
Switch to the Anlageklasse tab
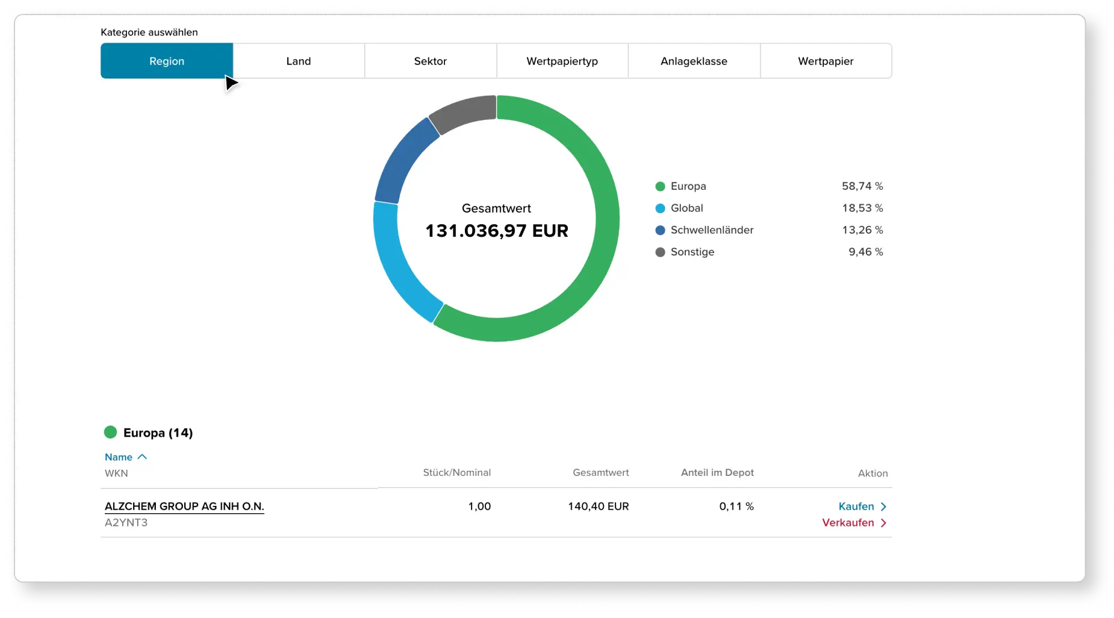point(694,61)
